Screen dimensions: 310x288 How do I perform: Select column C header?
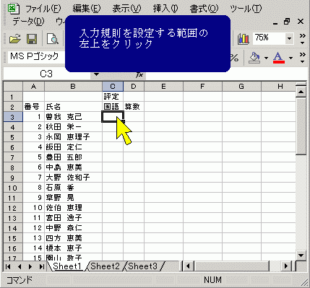point(113,87)
